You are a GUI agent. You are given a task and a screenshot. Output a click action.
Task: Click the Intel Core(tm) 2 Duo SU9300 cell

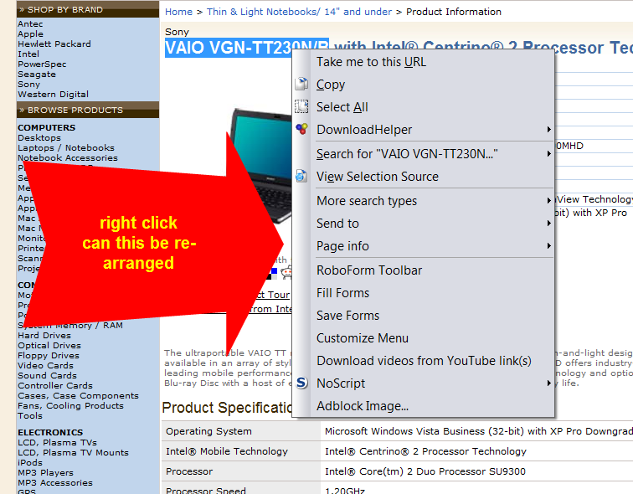pyautogui.click(x=477, y=471)
